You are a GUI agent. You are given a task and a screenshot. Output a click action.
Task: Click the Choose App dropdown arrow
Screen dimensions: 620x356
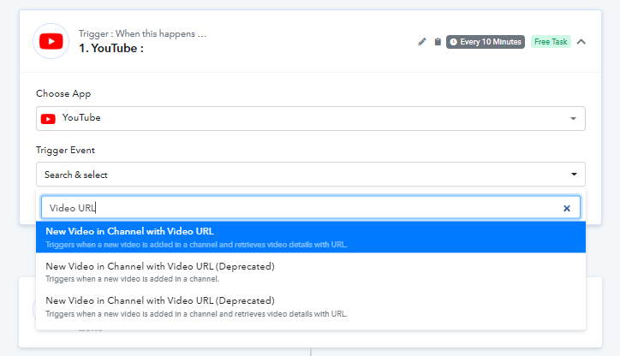click(x=573, y=118)
